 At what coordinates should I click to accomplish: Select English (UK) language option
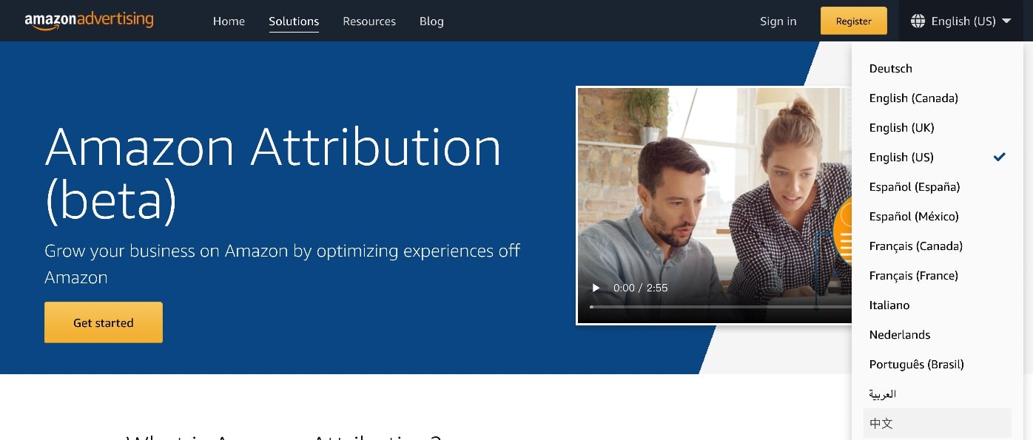tap(901, 127)
